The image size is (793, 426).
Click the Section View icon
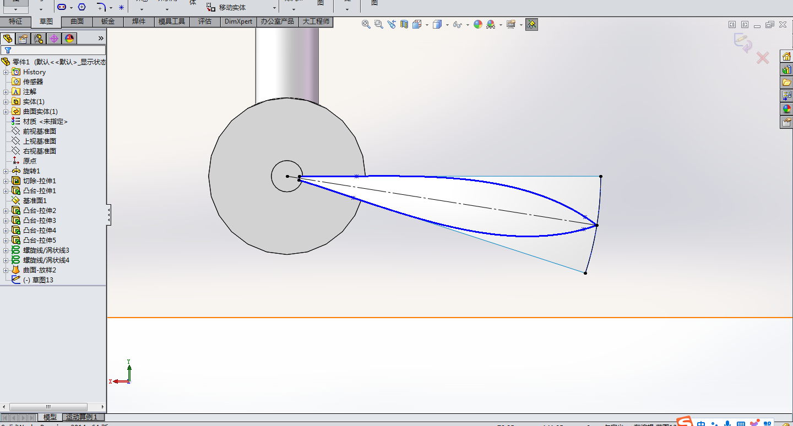coord(404,24)
